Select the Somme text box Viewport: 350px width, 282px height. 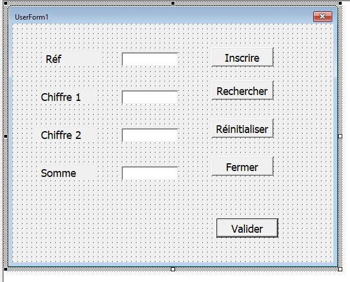click(x=150, y=173)
